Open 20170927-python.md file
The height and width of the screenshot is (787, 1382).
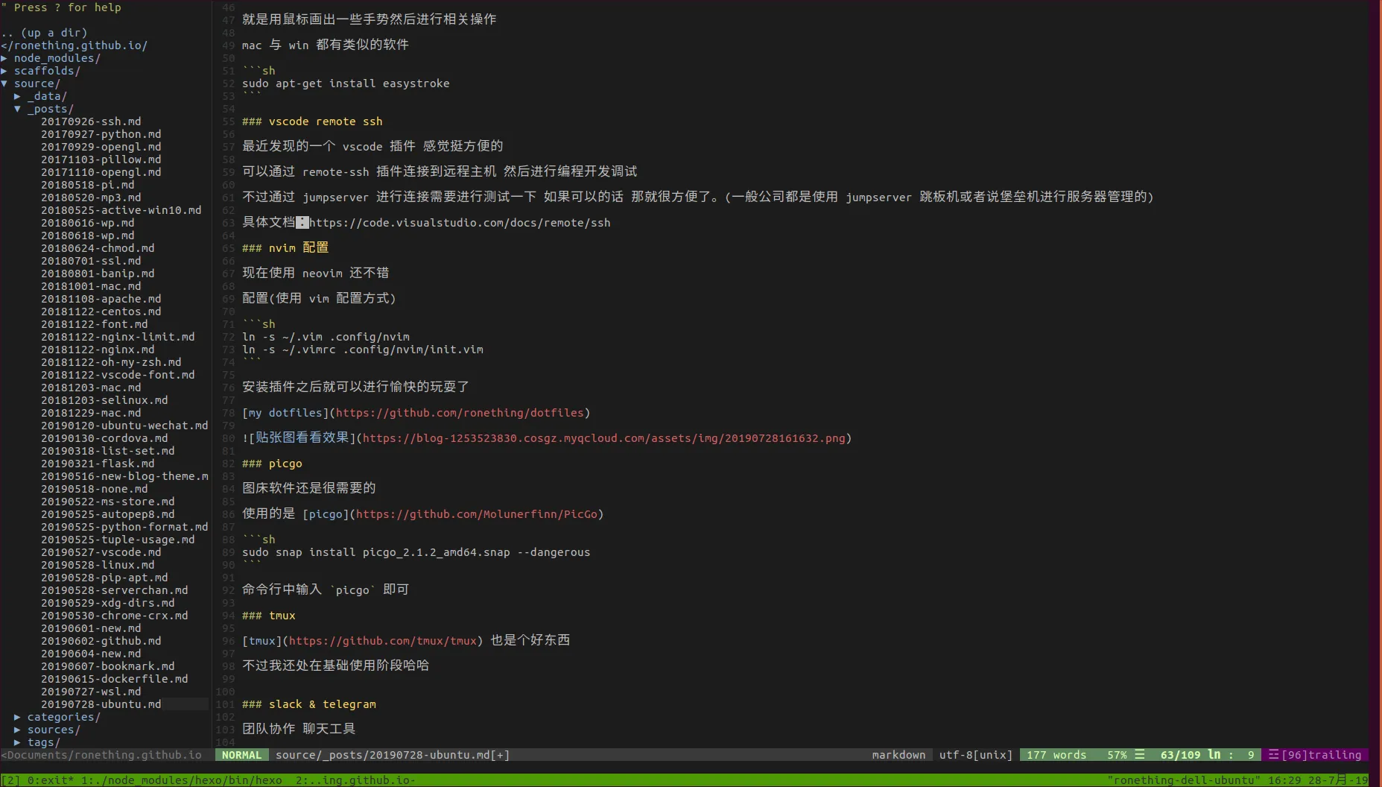point(101,134)
